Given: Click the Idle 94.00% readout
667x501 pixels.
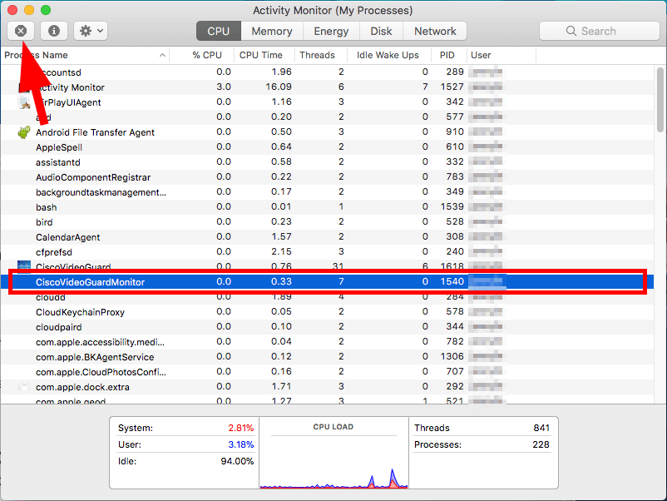Looking at the screenshot, I should [185, 461].
